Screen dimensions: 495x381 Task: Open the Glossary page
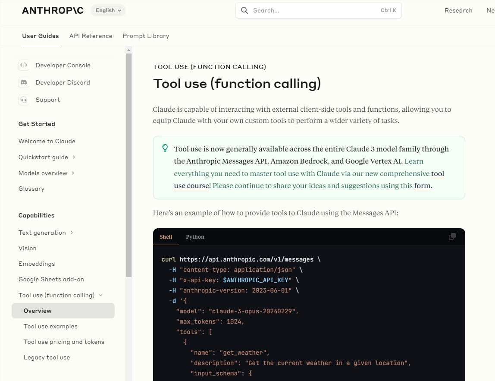point(31,189)
